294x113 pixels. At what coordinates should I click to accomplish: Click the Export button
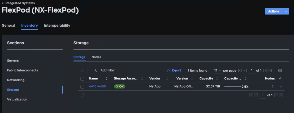[x=174, y=70]
